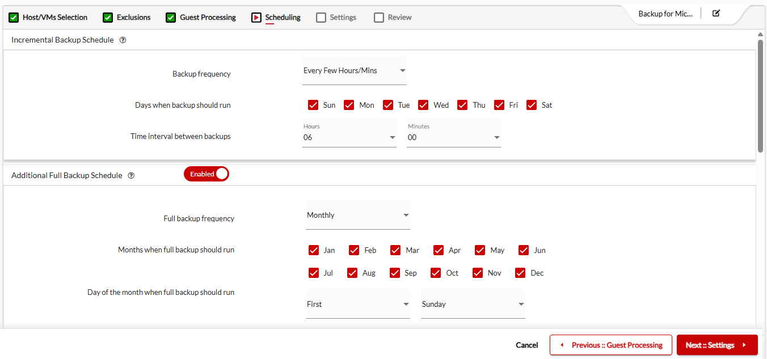Go to the Settings wizard tab
Image resolution: width=767 pixels, height=359 pixels.
(337, 18)
